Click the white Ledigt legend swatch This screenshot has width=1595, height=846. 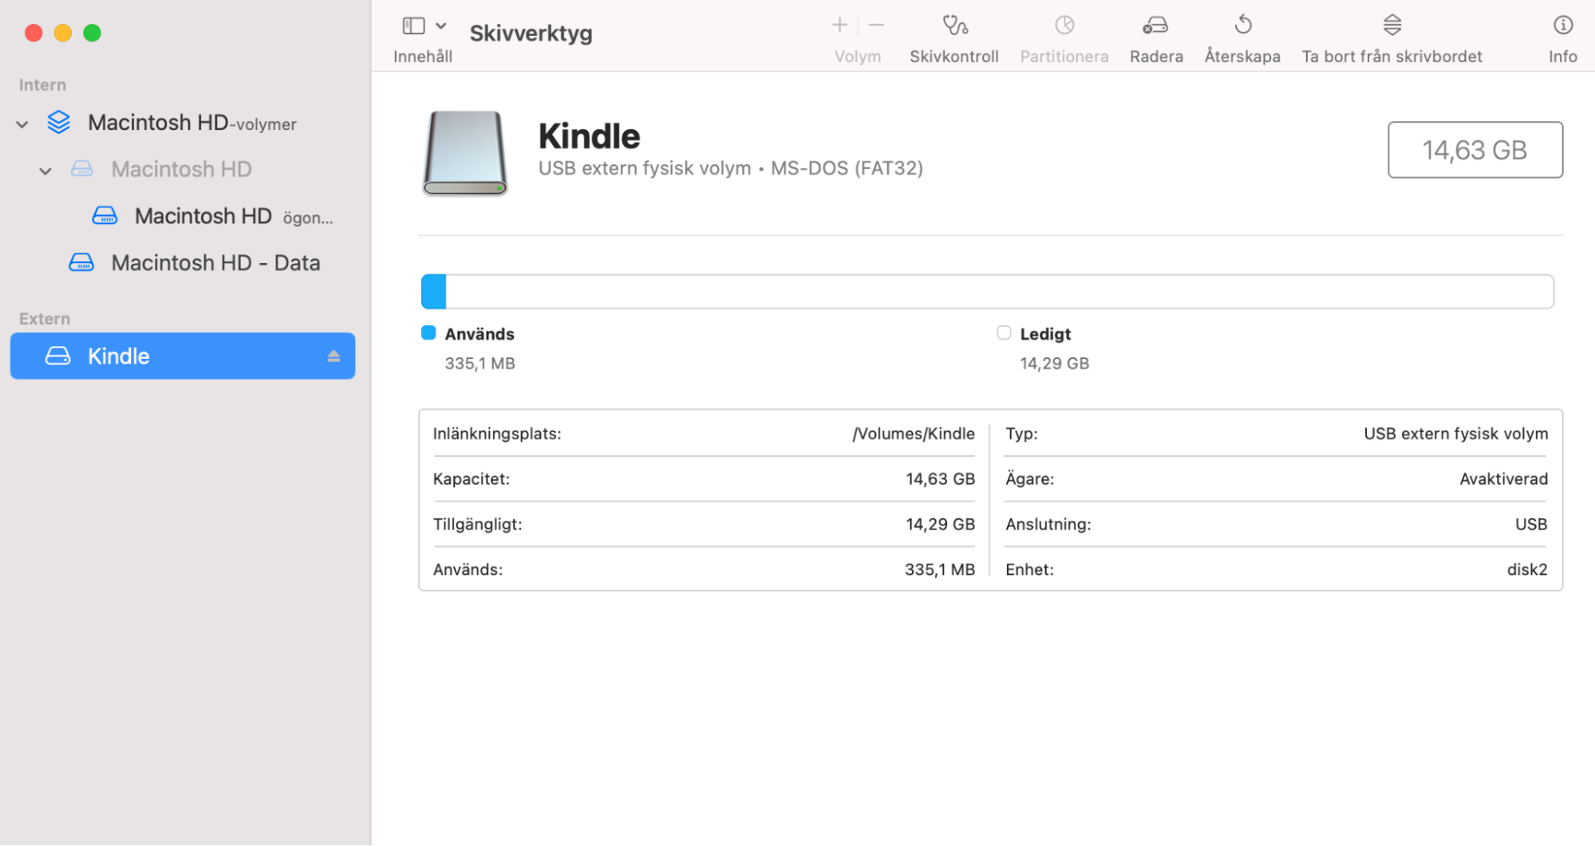click(1004, 332)
